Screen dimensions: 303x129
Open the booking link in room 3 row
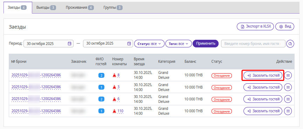(x=36, y=87)
